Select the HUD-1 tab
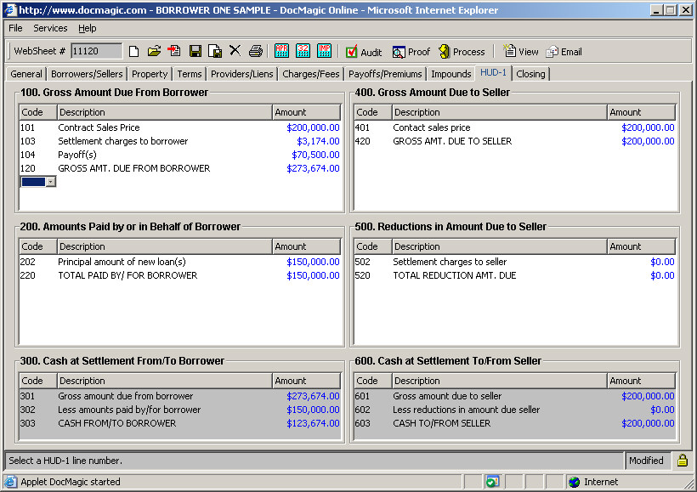 (x=493, y=72)
